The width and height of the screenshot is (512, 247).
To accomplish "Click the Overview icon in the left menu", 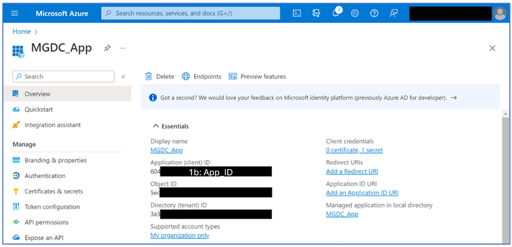I will pyautogui.click(x=16, y=94).
